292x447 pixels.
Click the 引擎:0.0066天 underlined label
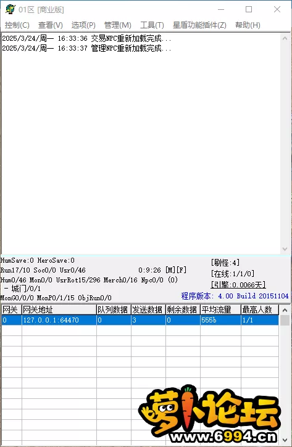[238, 284]
